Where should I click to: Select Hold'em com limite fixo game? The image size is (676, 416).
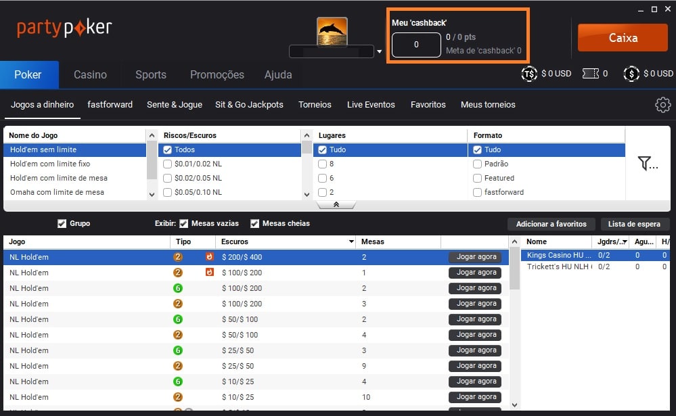[74, 164]
